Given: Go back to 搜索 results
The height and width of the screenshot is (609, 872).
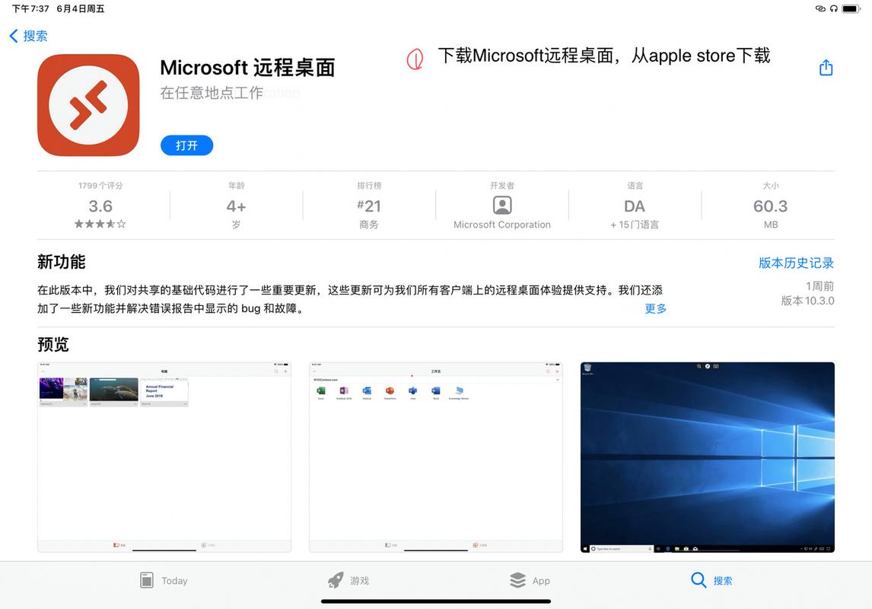Looking at the screenshot, I should pyautogui.click(x=28, y=36).
